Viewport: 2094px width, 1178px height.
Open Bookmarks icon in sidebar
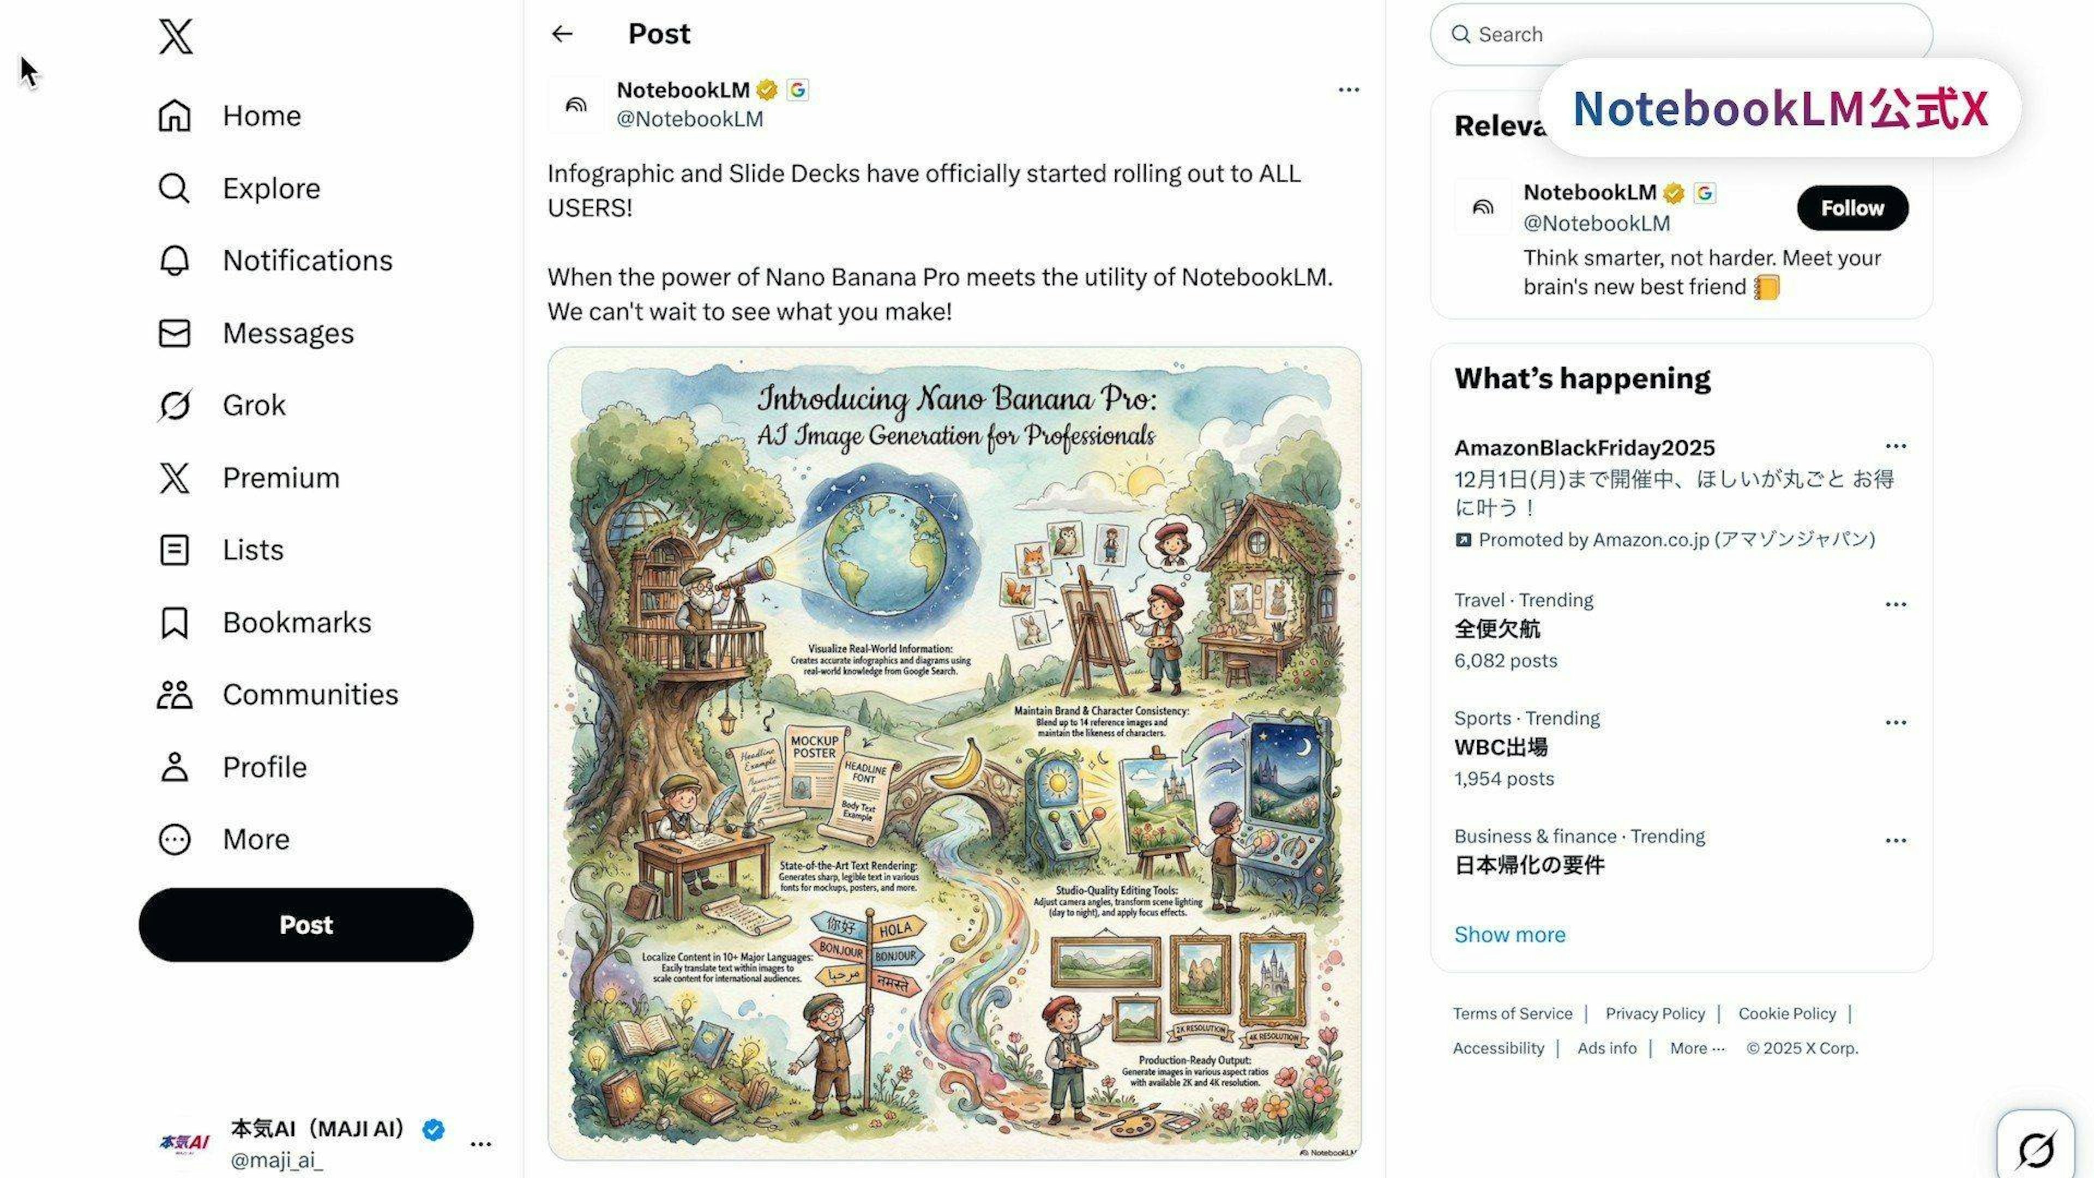click(x=174, y=622)
